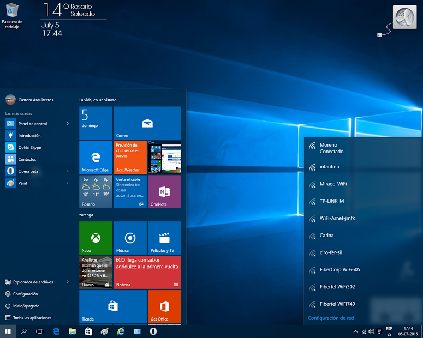Open the Rosario weather tile

tap(96, 191)
